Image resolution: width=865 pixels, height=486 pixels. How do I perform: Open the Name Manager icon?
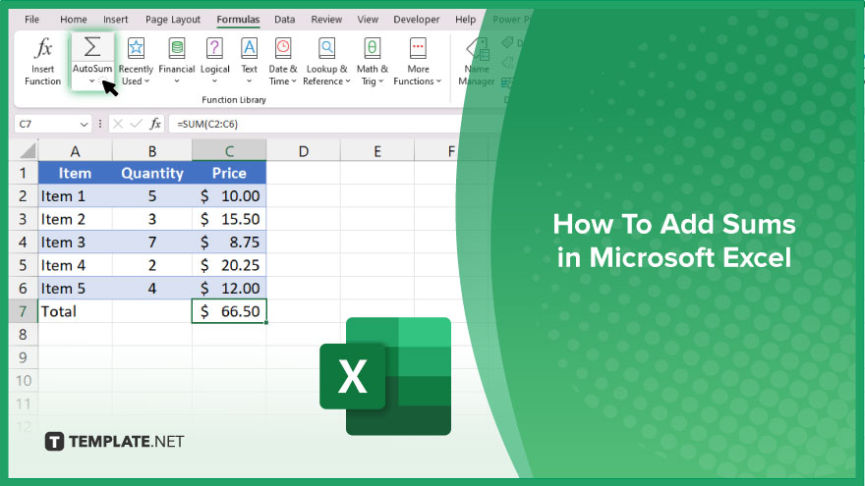[478, 49]
